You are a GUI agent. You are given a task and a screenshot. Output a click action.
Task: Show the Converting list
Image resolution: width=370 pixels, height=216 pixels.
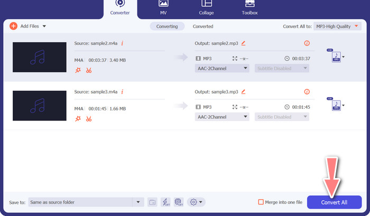pos(167,26)
